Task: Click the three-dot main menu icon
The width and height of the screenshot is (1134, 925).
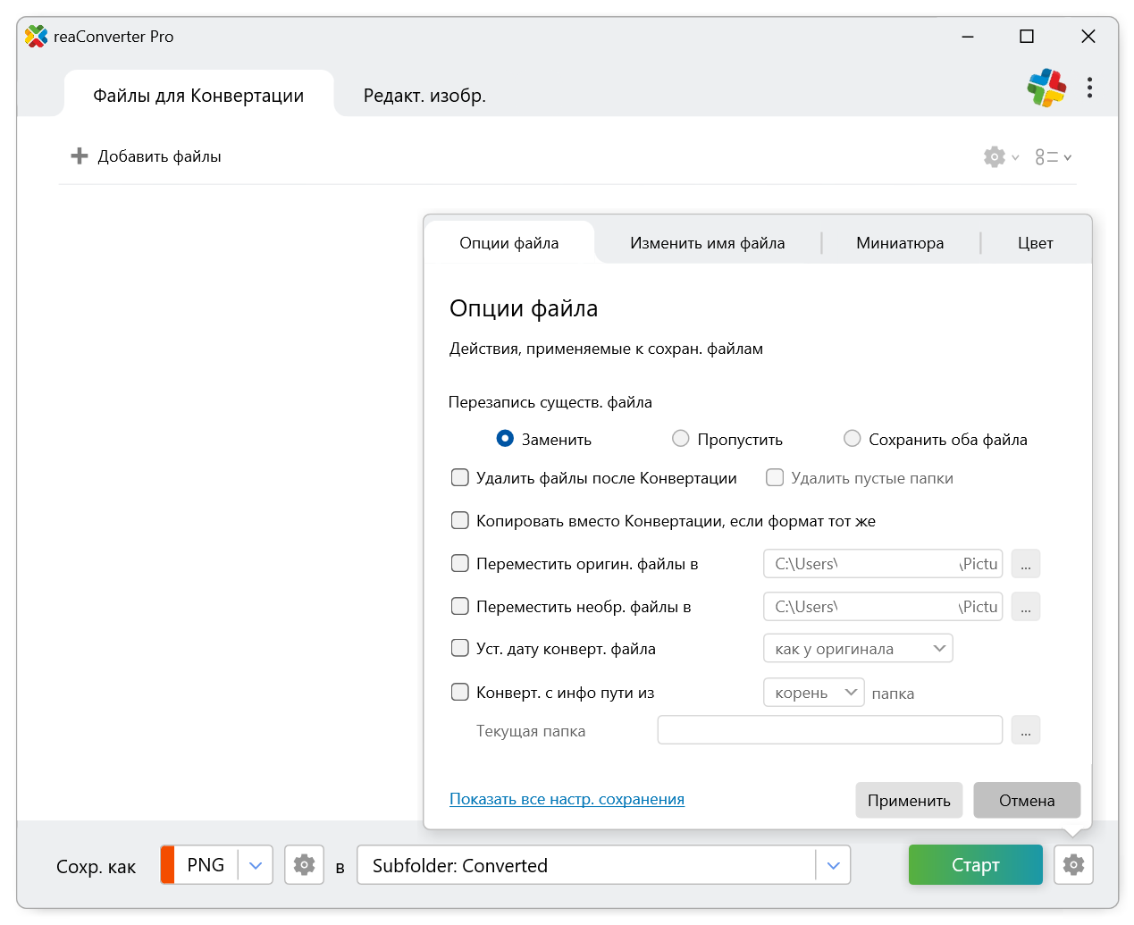Action: point(1089,88)
